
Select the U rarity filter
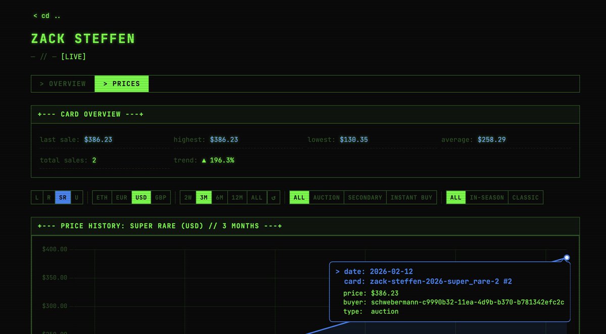(x=77, y=197)
